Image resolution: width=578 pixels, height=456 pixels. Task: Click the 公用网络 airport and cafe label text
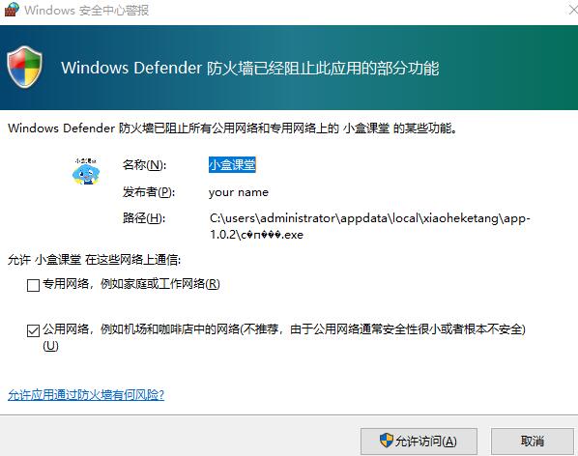[x=284, y=336]
